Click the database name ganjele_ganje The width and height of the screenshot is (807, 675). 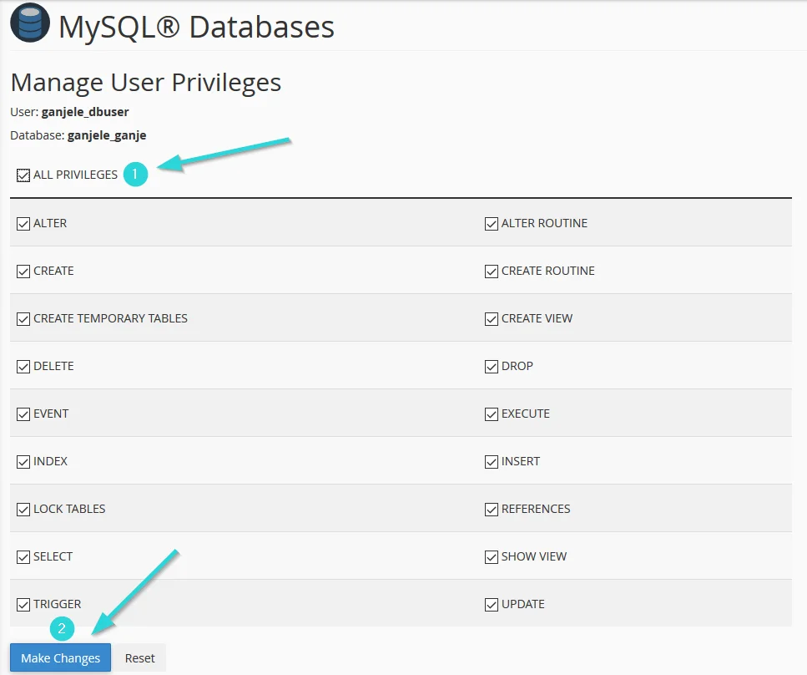107,135
